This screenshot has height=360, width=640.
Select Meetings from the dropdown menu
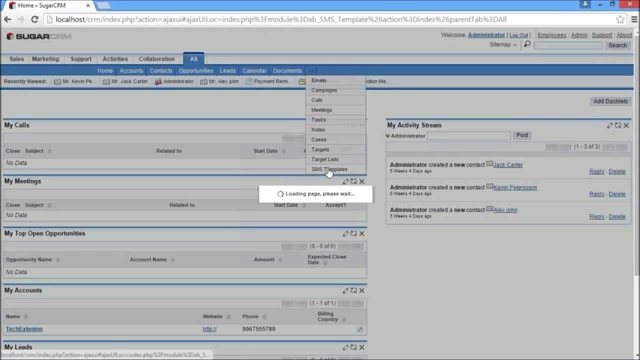(x=335, y=110)
